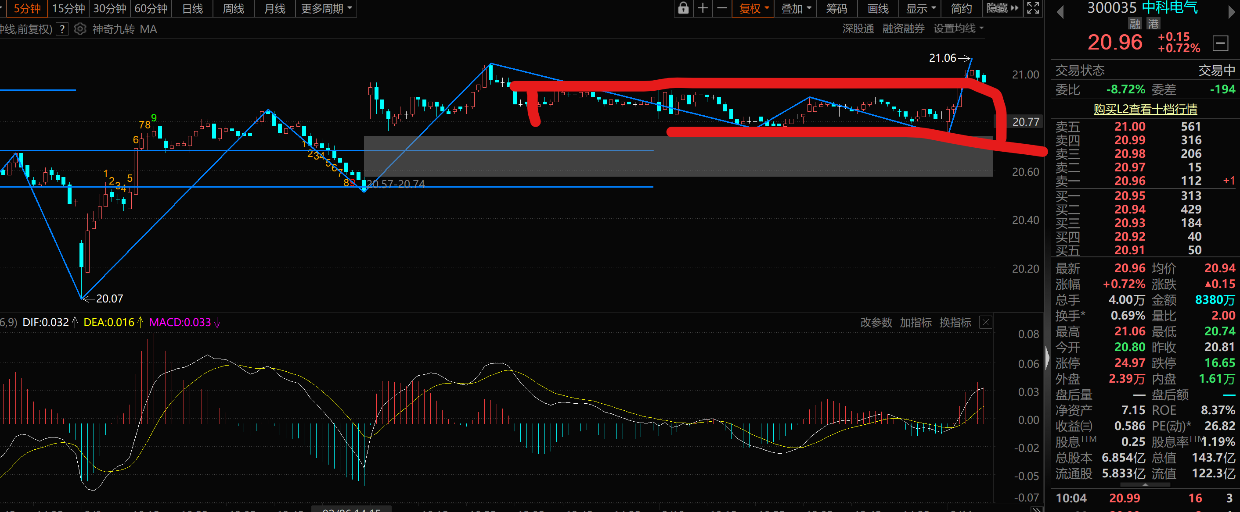Click the fullscreen expand icon
The image size is (1240, 512).
tap(1033, 8)
